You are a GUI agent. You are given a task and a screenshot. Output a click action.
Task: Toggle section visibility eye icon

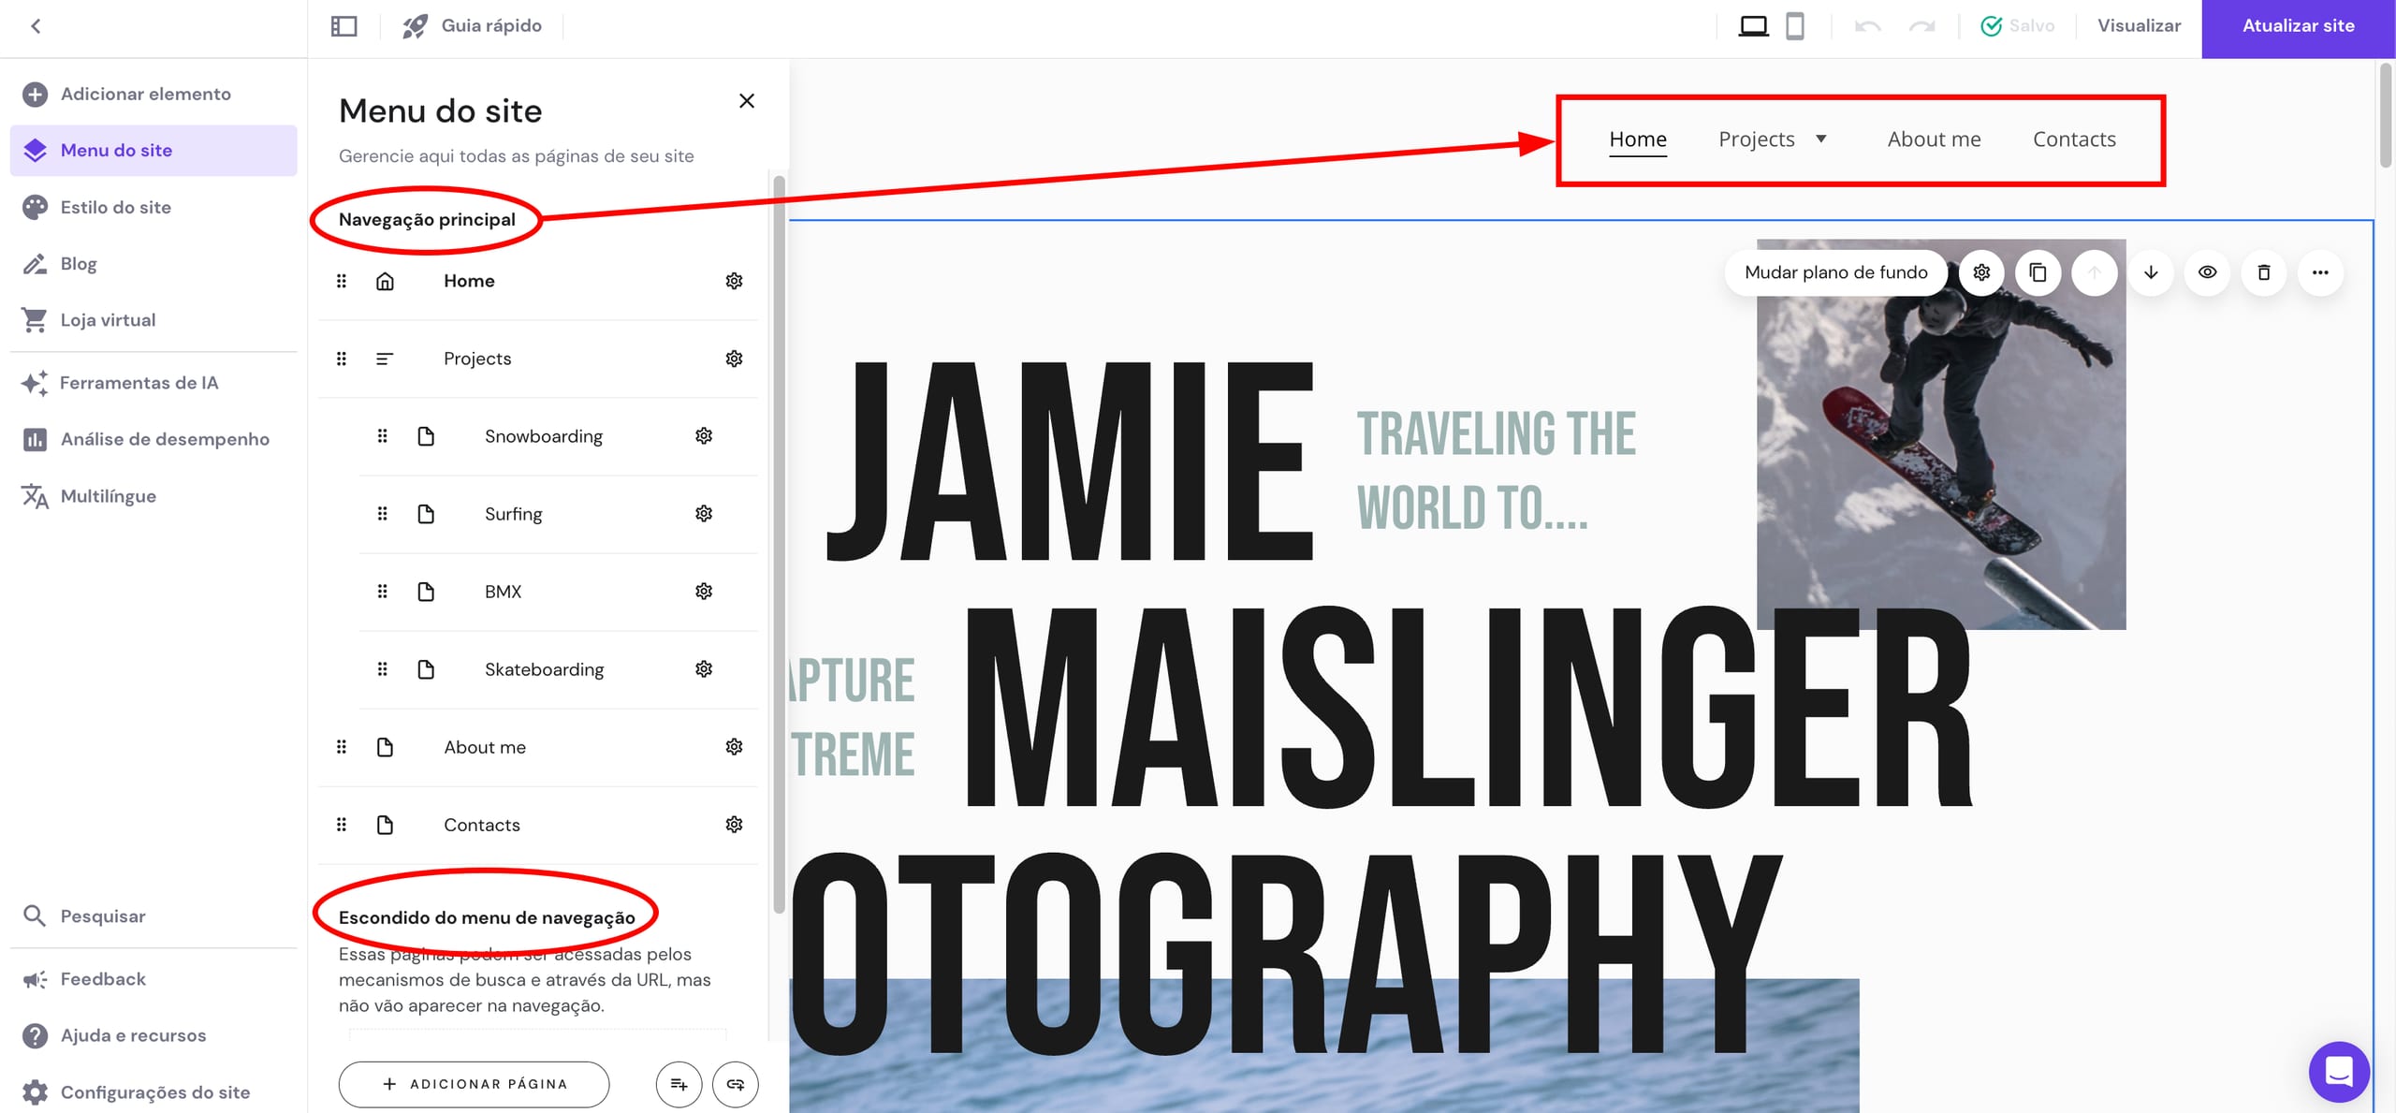[x=2207, y=272]
